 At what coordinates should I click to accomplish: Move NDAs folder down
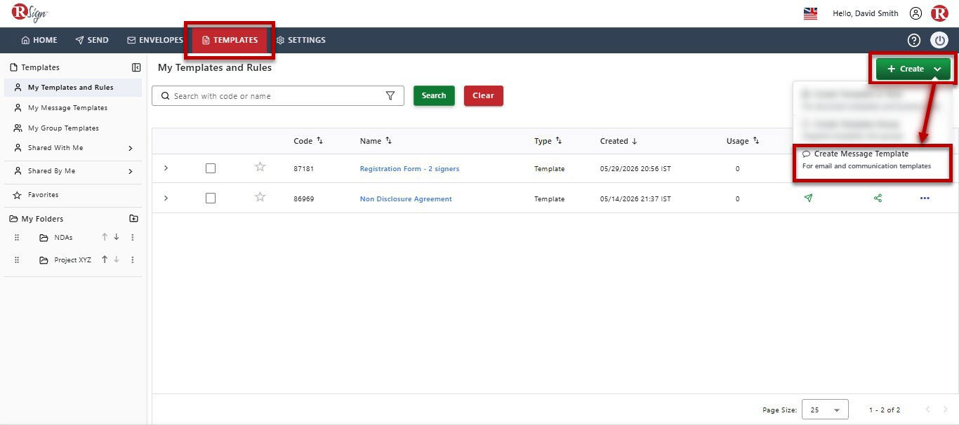pos(117,237)
